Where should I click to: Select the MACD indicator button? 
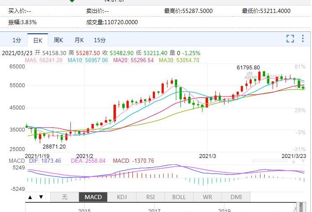click(x=93, y=197)
